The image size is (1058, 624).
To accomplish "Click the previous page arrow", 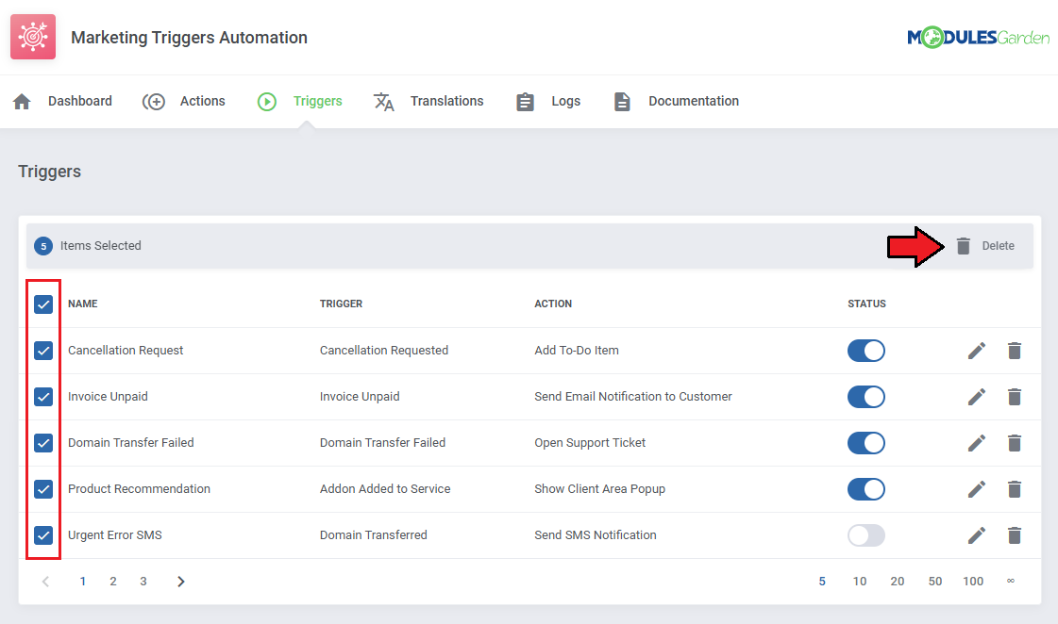I will coord(45,582).
